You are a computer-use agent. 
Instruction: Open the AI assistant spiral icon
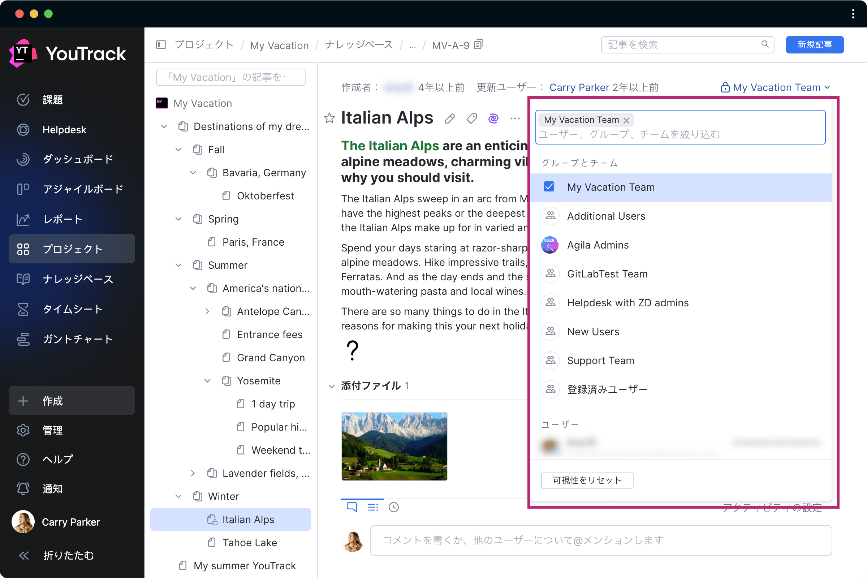tap(493, 118)
